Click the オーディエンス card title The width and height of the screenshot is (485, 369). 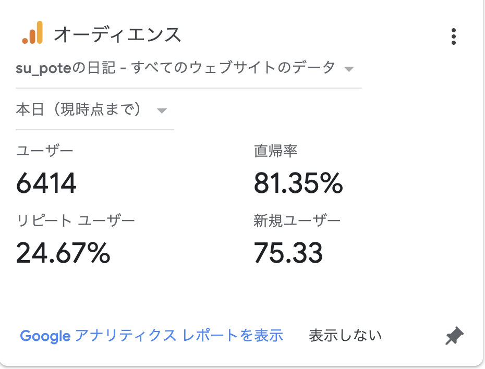(117, 34)
